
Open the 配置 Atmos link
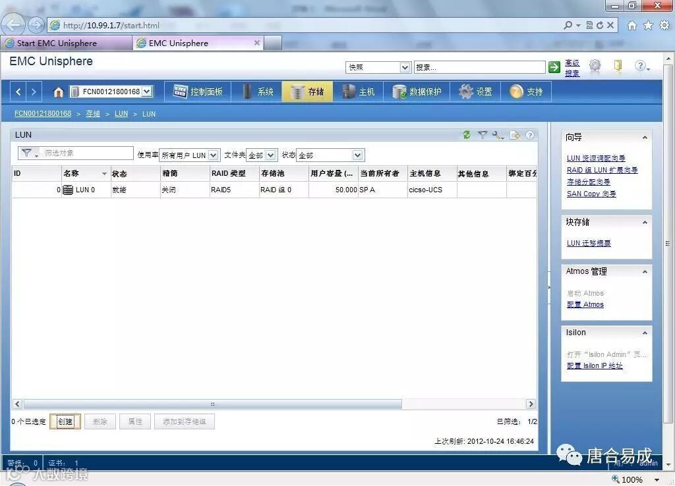point(585,304)
